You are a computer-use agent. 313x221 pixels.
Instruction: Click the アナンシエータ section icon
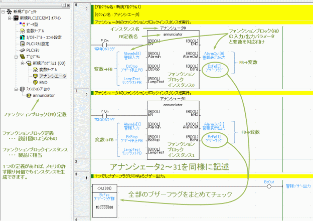pos(35,76)
